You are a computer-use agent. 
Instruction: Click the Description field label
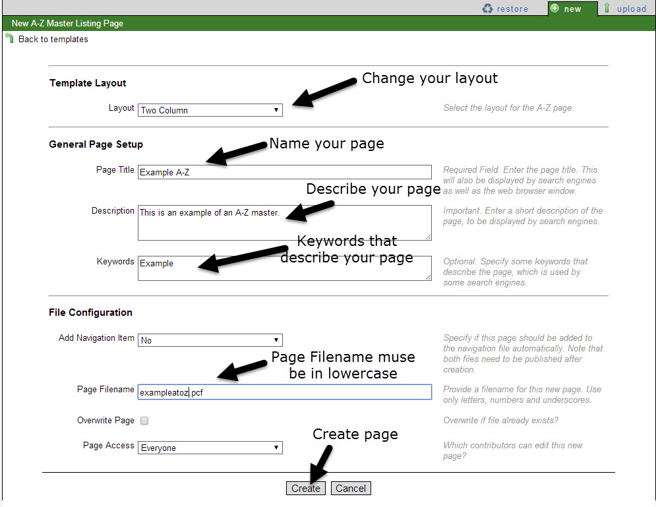point(113,211)
